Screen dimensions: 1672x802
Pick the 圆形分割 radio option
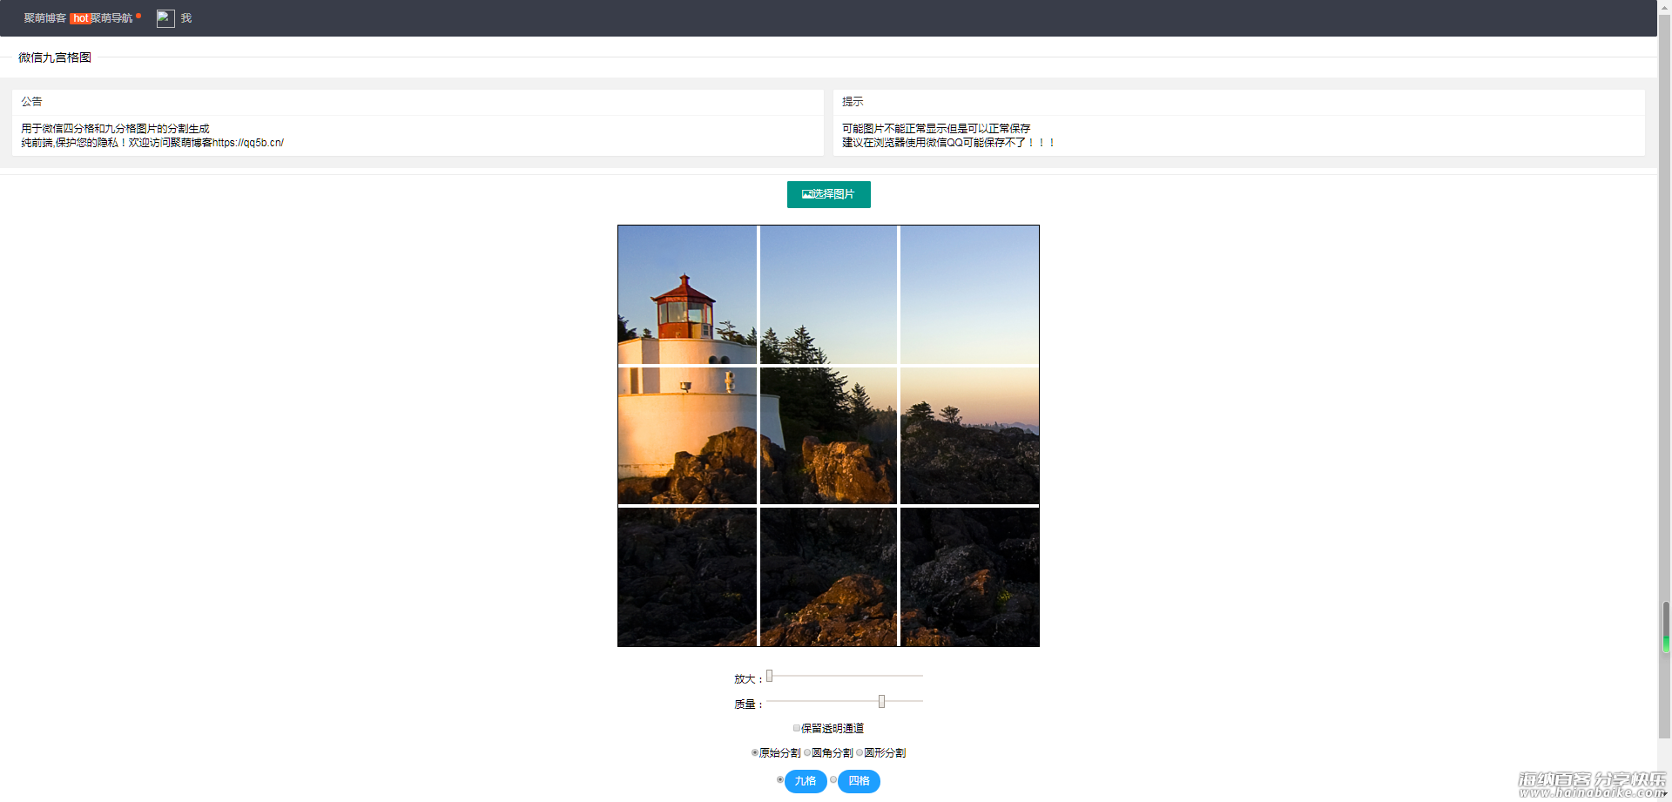(860, 752)
